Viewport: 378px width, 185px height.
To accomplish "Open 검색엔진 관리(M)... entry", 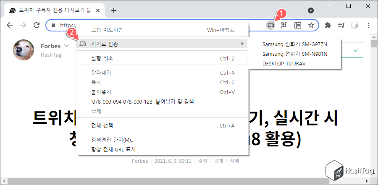I will coord(162,140).
